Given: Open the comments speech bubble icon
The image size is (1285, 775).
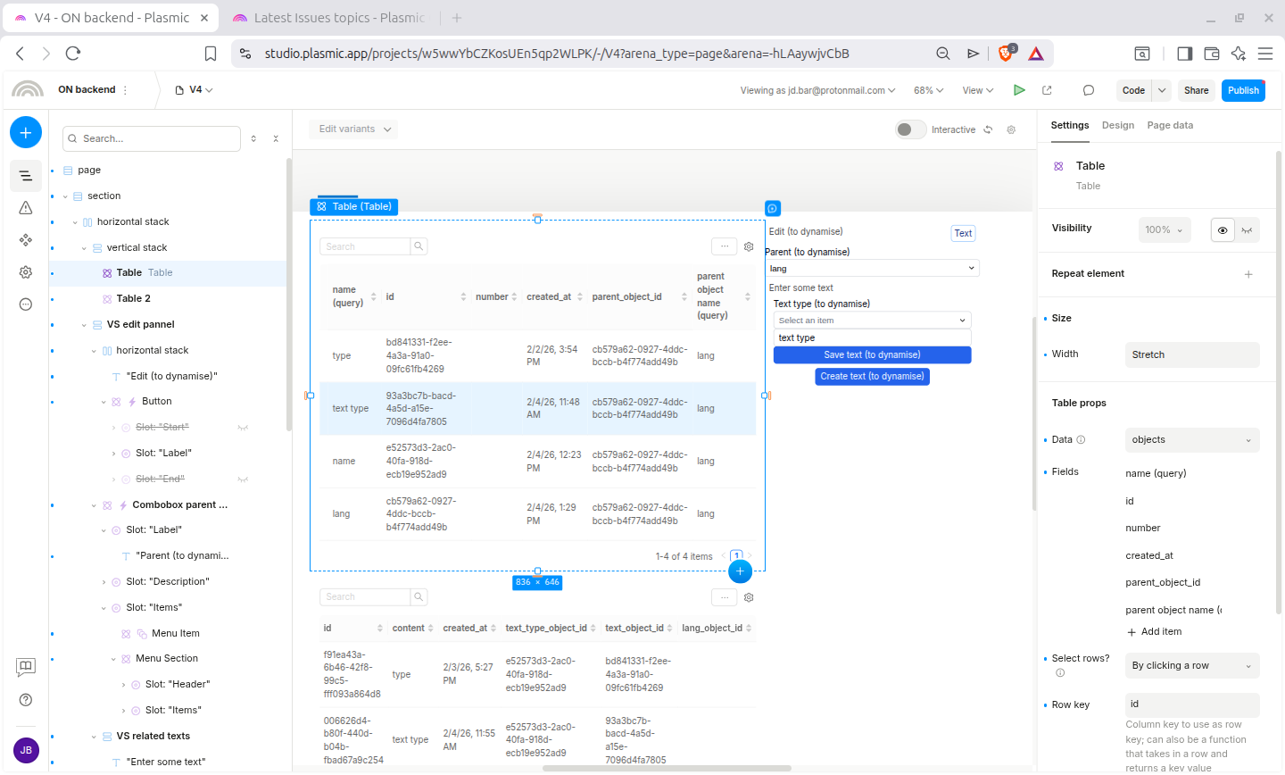Looking at the screenshot, I should 1088,90.
